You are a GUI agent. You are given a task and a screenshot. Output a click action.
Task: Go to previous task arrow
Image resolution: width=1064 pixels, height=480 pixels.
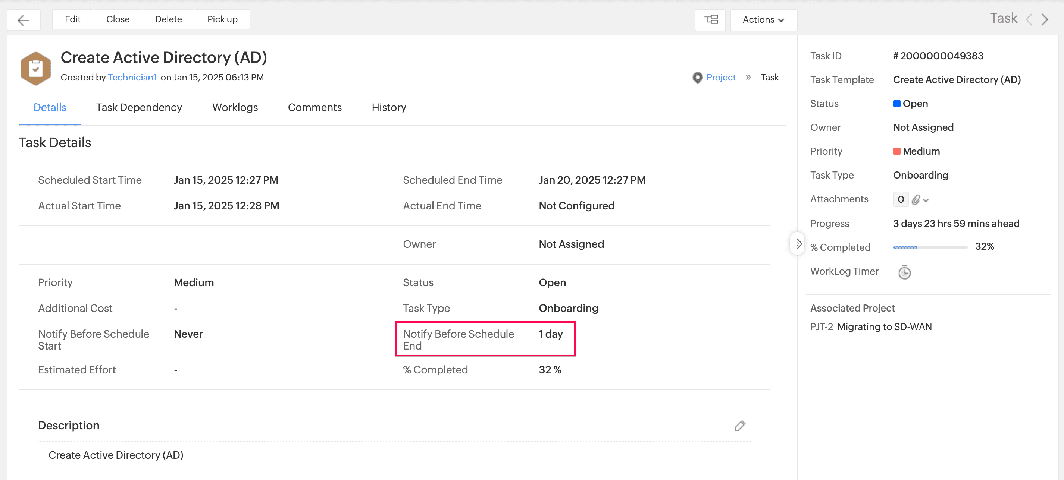tap(1029, 19)
